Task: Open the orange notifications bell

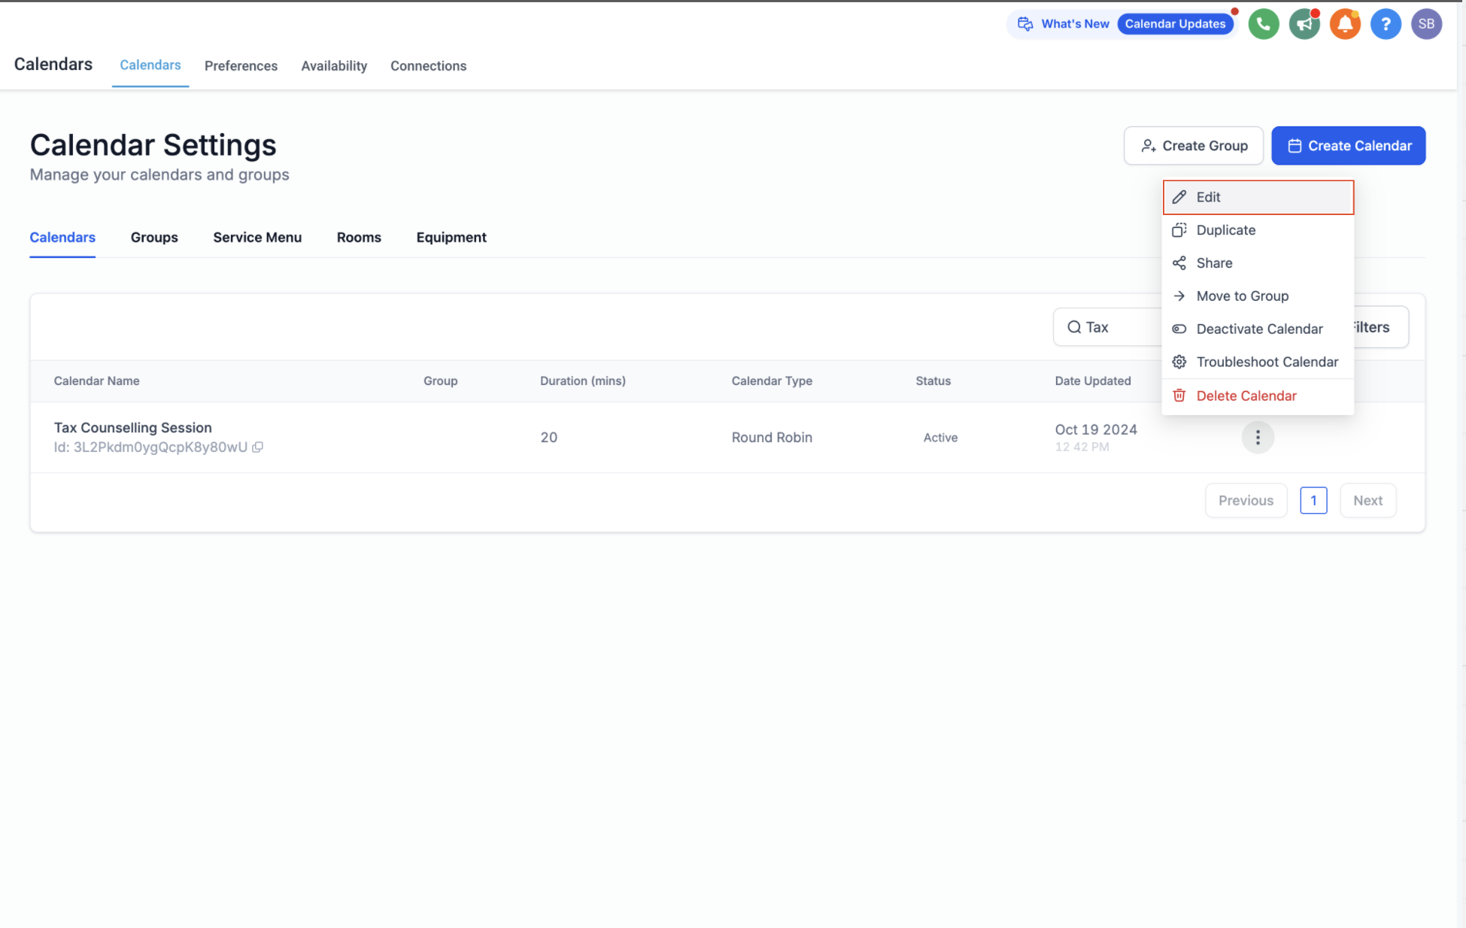Action: pyautogui.click(x=1345, y=24)
